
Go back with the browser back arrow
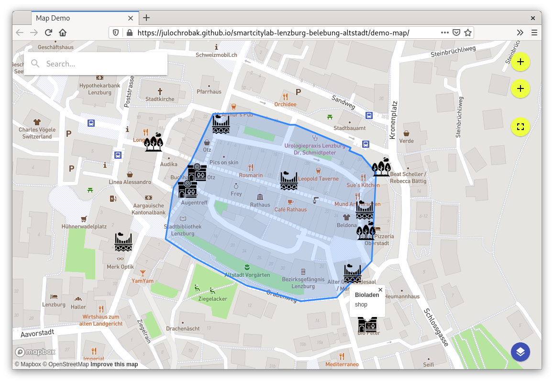tap(20, 33)
